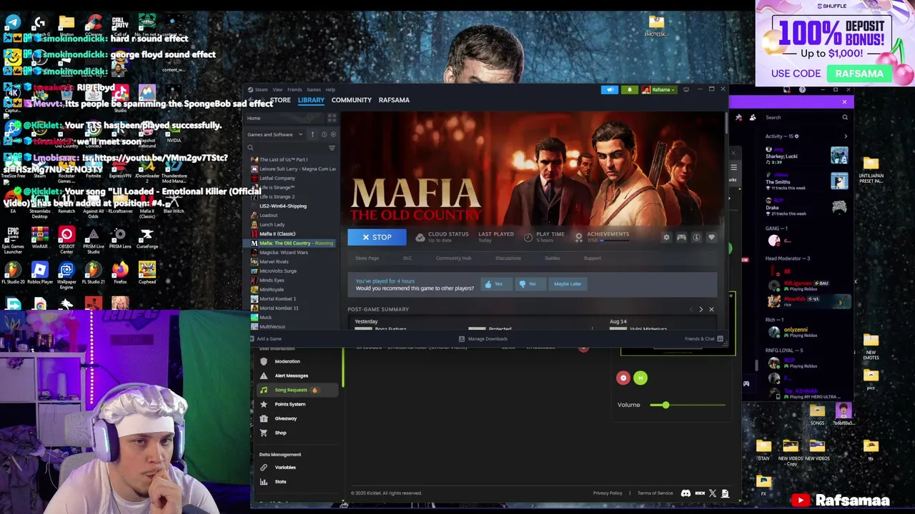Stop the running Mafia game
915x514 pixels.
tap(377, 237)
